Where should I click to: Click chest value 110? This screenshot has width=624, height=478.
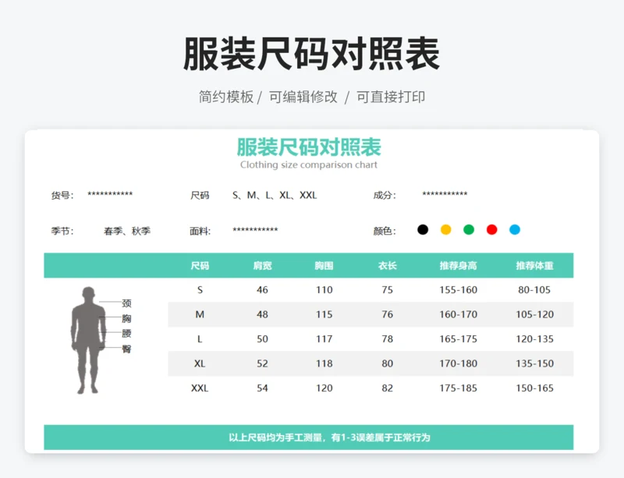tap(324, 290)
